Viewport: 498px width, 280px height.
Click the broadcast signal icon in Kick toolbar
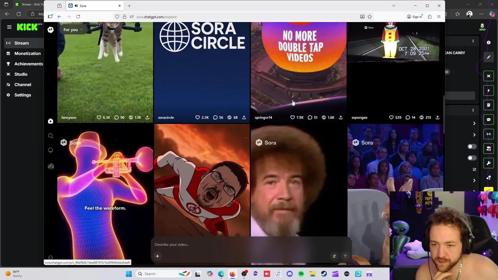[489, 134]
